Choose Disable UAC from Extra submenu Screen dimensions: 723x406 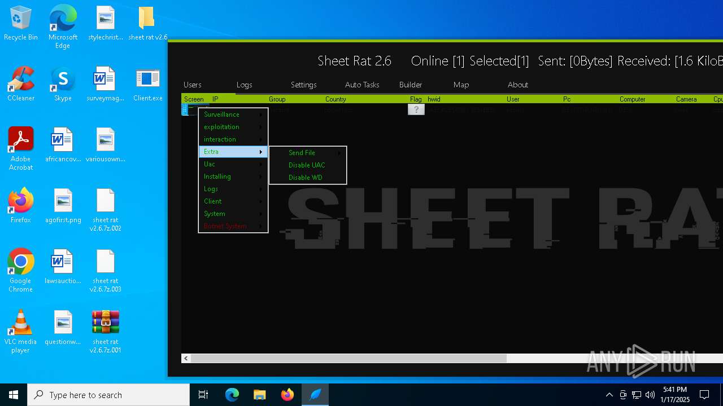[308, 165]
